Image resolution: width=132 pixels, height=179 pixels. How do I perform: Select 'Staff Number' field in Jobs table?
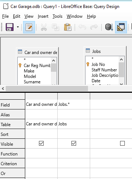point(104,70)
